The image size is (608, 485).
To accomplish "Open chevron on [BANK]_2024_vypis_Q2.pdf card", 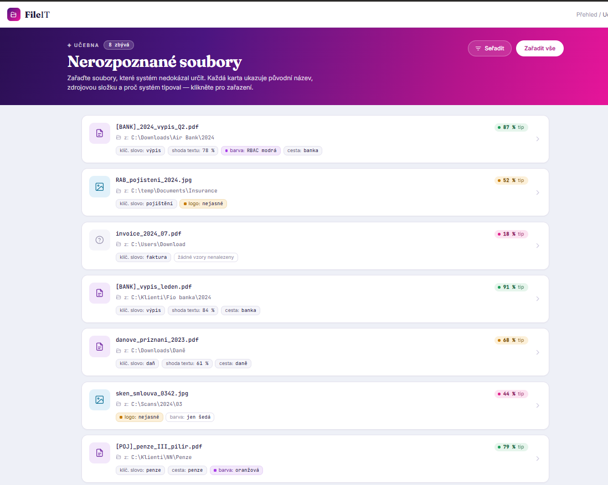I will (x=538, y=139).
